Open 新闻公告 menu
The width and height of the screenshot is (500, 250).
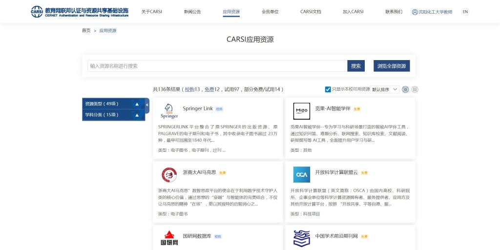point(192,12)
